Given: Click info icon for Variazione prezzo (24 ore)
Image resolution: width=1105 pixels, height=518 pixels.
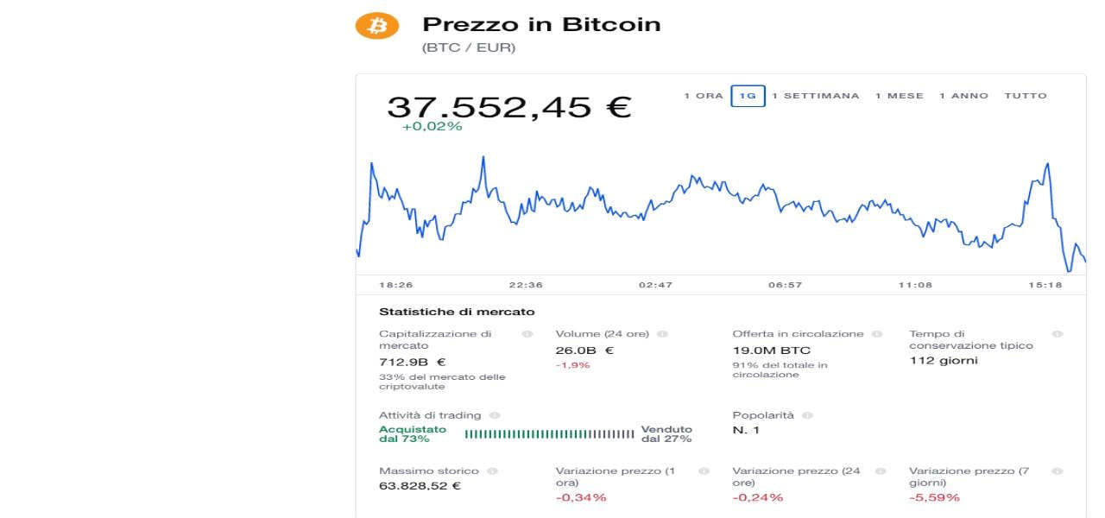Looking at the screenshot, I should click(x=881, y=471).
